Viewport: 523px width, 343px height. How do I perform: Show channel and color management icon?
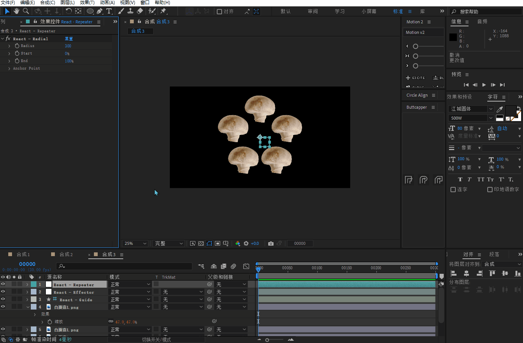pyautogui.click(x=237, y=243)
